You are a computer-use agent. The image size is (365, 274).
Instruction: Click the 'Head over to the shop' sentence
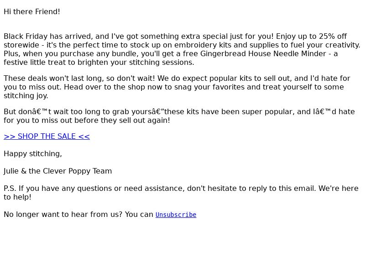click(204, 87)
